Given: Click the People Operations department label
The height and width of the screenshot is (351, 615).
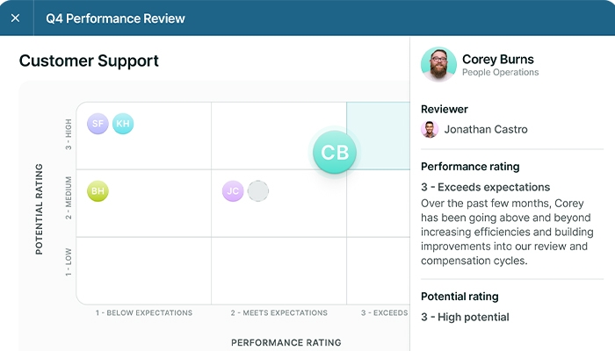Looking at the screenshot, I should click(x=500, y=73).
